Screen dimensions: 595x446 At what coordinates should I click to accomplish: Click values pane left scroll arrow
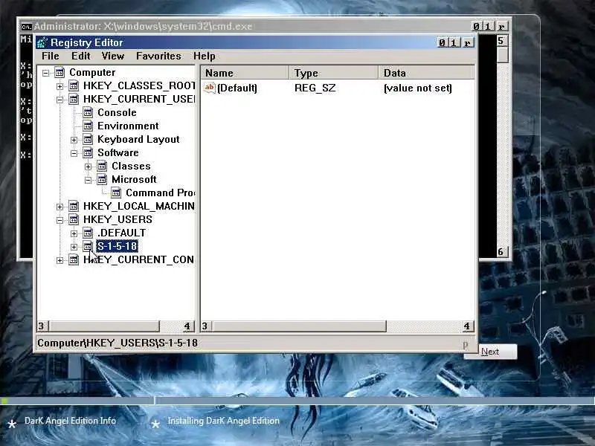[x=205, y=326]
